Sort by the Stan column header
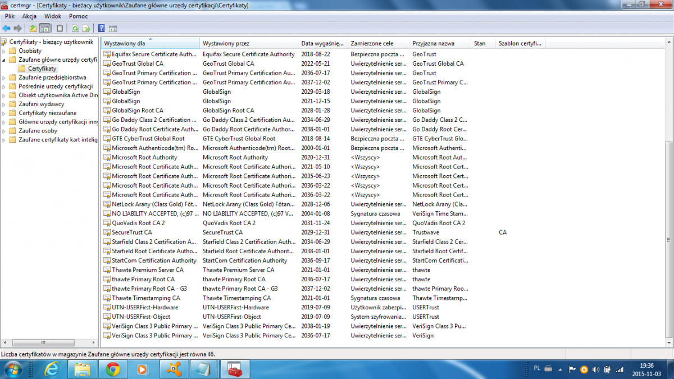 click(x=483, y=43)
